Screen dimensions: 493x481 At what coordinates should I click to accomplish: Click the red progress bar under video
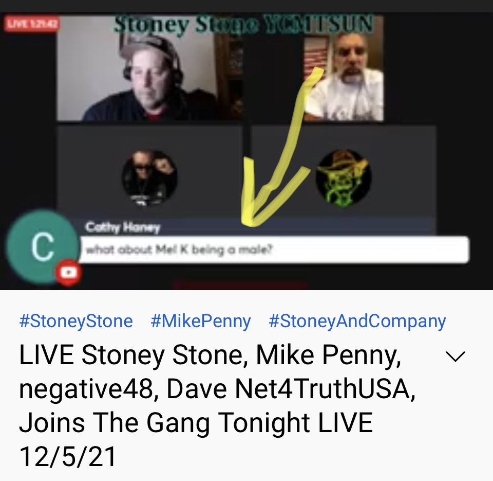tap(240, 286)
